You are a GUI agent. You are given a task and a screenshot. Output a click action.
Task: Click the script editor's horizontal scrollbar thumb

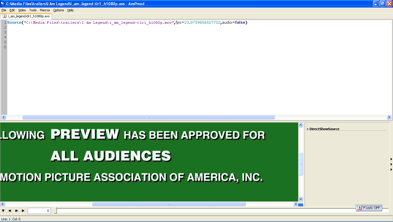tap(149, 117)
